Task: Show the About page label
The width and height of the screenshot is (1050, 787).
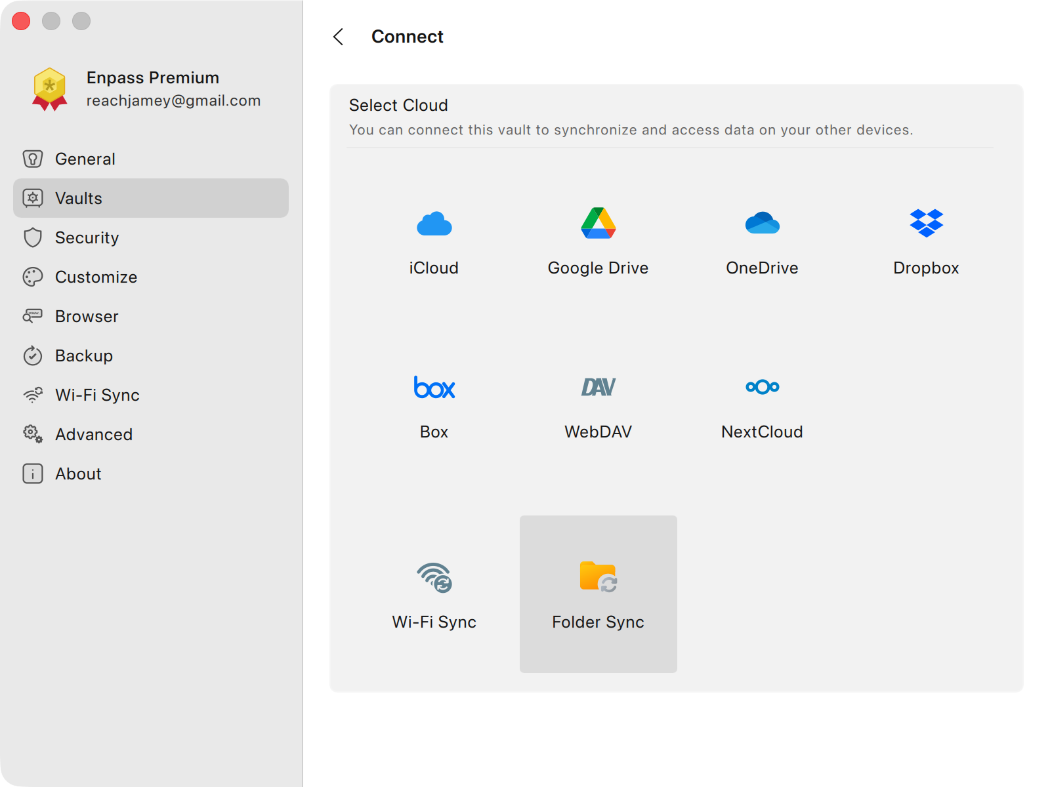Action: coord(79,474)
